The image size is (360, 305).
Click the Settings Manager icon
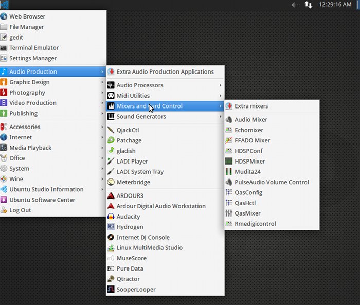[4, 58]
